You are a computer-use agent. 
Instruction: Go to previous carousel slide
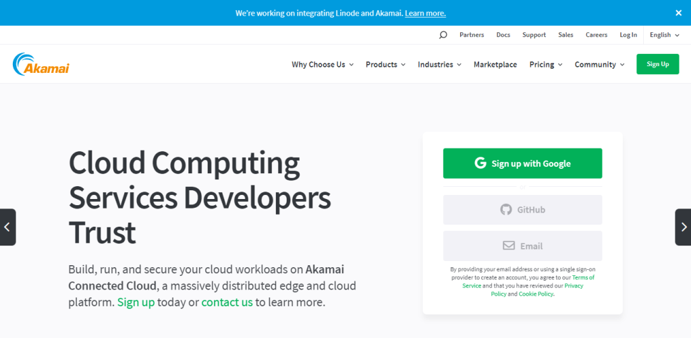click(x=7, y=227)
